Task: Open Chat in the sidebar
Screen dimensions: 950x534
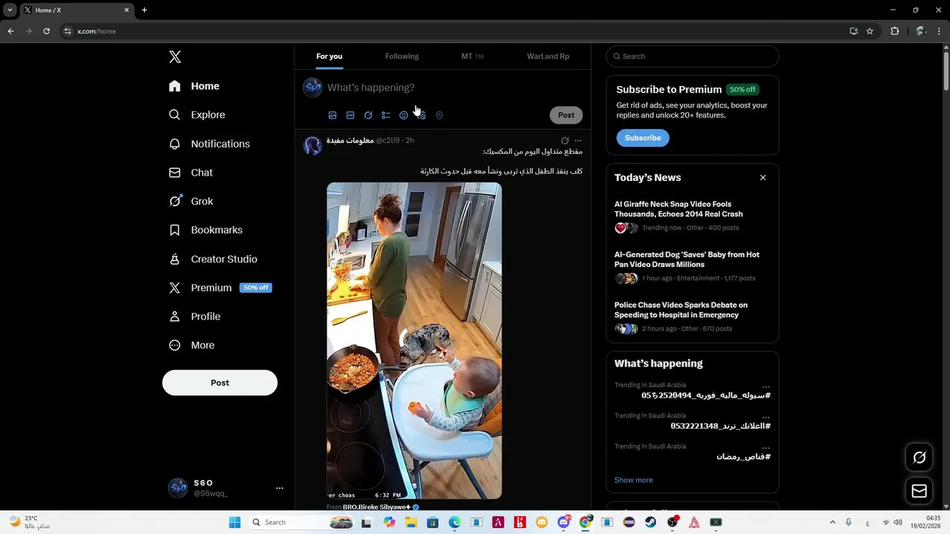Action: click(x=191, y=172)
